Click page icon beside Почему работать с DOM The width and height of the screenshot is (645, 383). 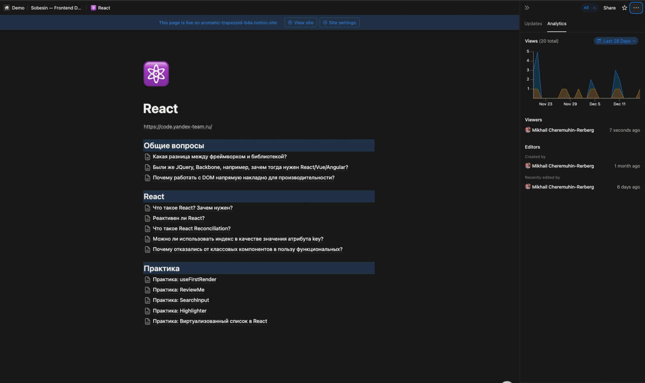[147, 178]
